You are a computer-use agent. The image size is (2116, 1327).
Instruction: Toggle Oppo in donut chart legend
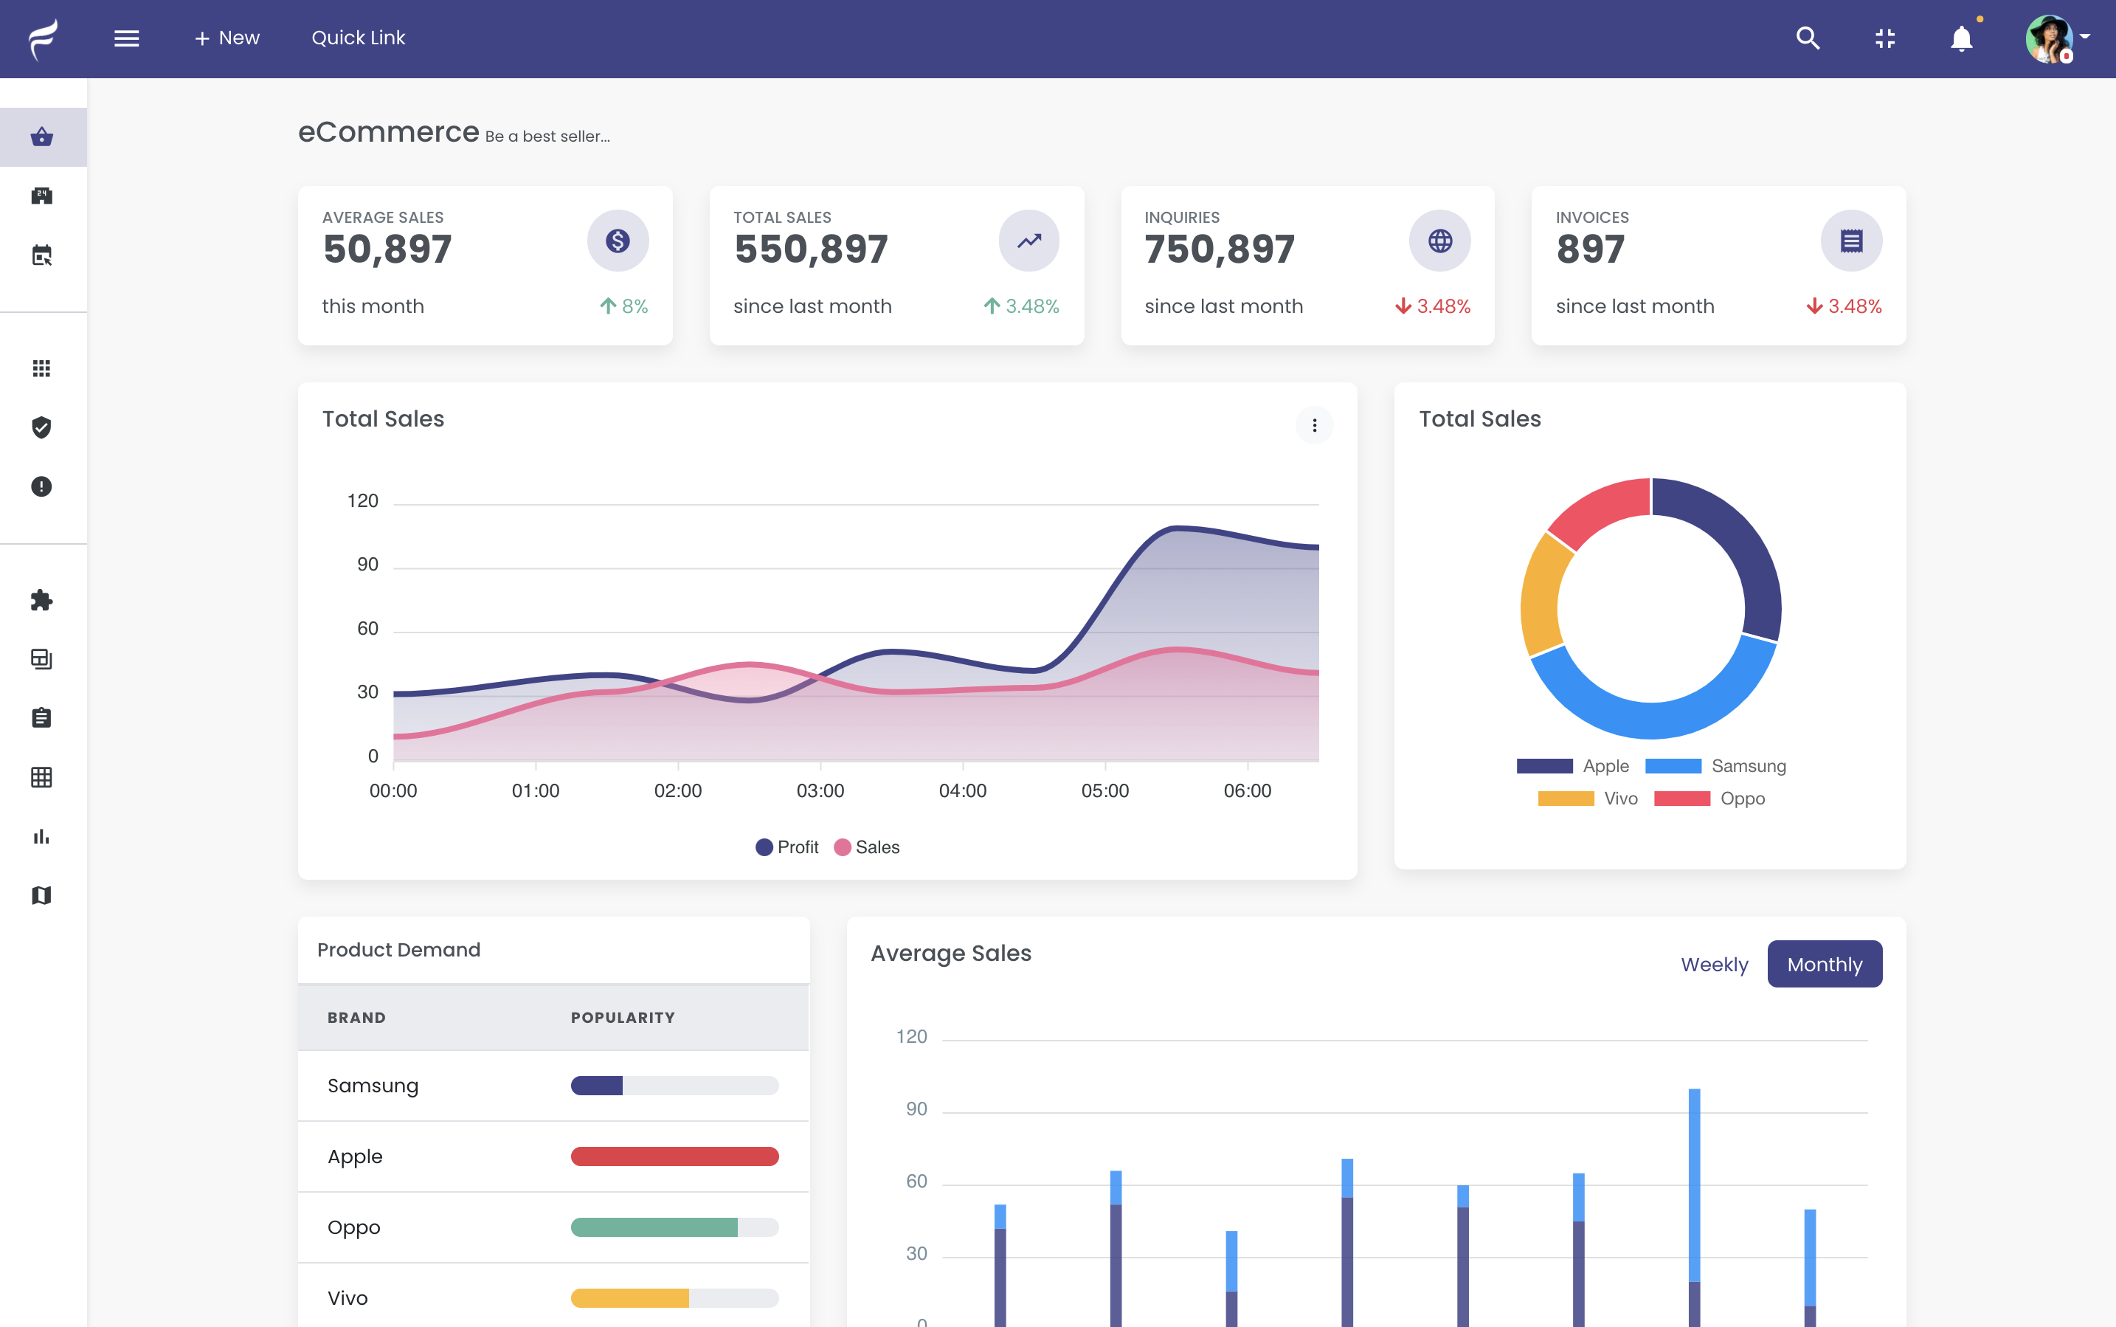point(1709,798)
